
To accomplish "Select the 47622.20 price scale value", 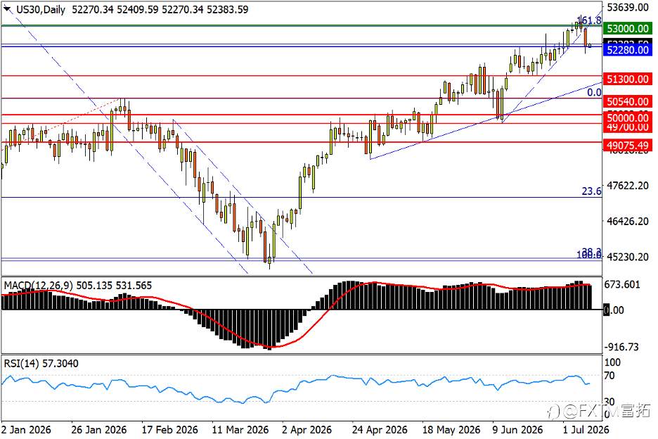I will 628,185.
